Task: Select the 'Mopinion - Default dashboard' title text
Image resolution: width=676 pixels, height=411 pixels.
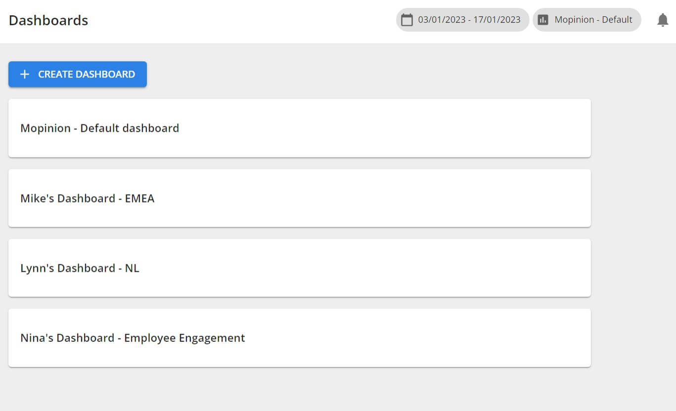Action: coord(99,128)
